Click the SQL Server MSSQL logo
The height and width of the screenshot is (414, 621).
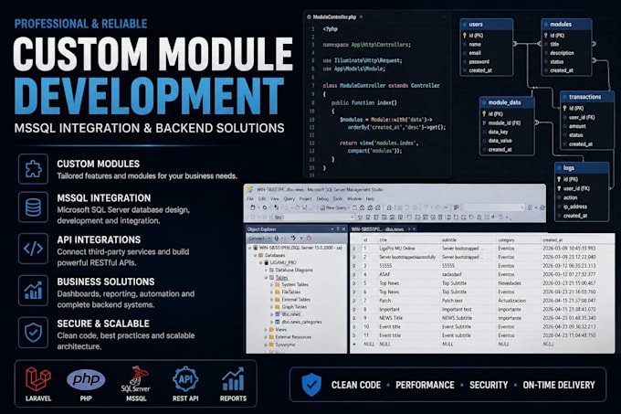point(136,379)
